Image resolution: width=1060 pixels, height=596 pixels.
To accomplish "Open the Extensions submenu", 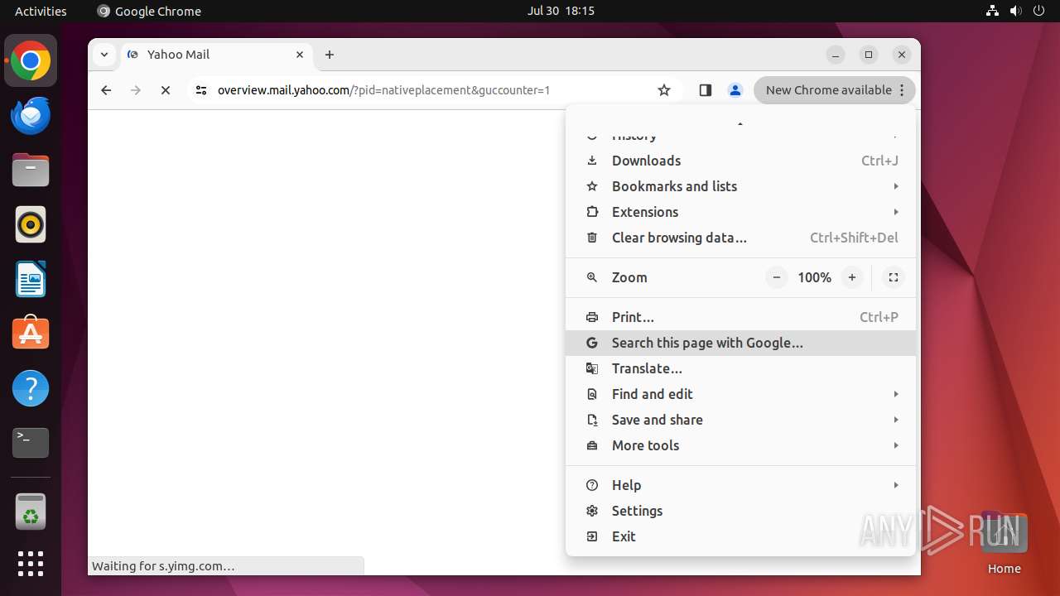I will click(x=740, y=212).
